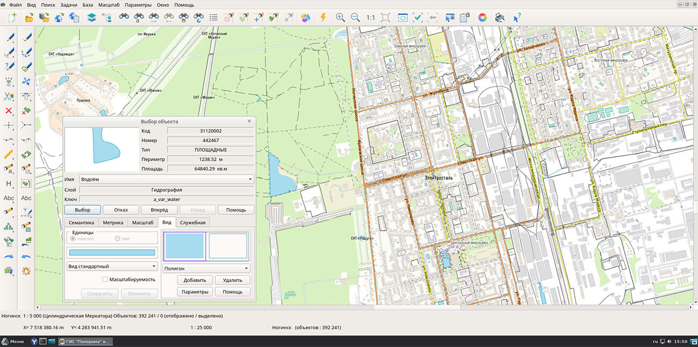
Task: Click the blue fill color preview swatch
Action: (x=184, y=246)
